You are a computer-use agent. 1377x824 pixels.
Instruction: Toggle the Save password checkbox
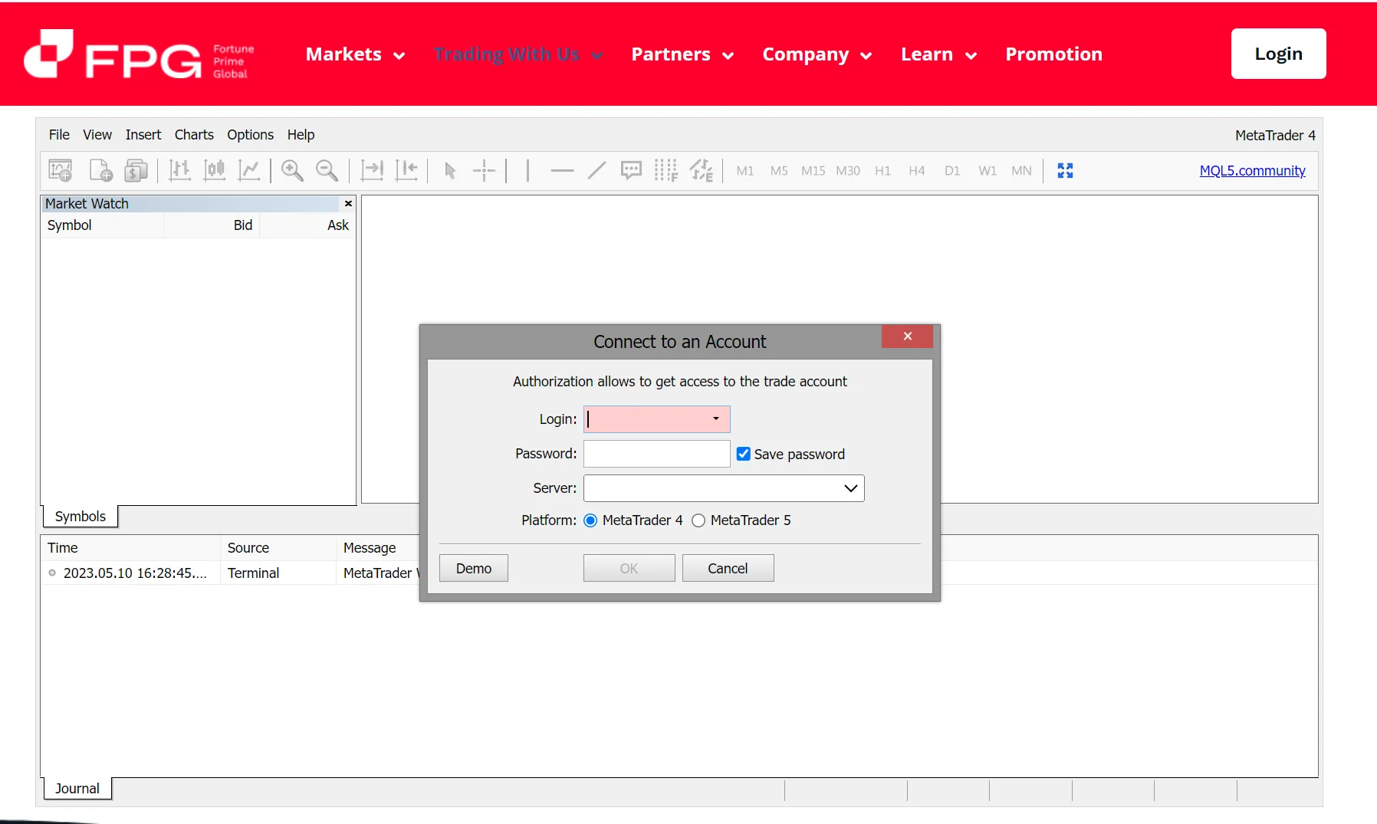click(744, 454)
